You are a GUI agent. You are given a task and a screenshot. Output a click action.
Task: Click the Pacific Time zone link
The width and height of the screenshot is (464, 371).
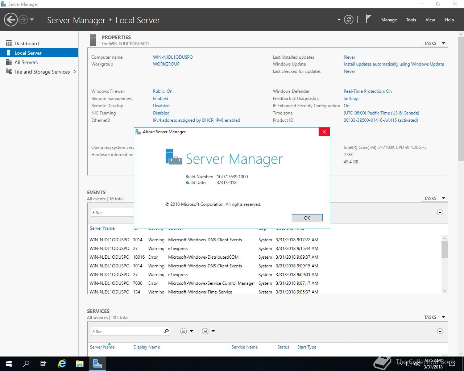(x=381, y=113)
